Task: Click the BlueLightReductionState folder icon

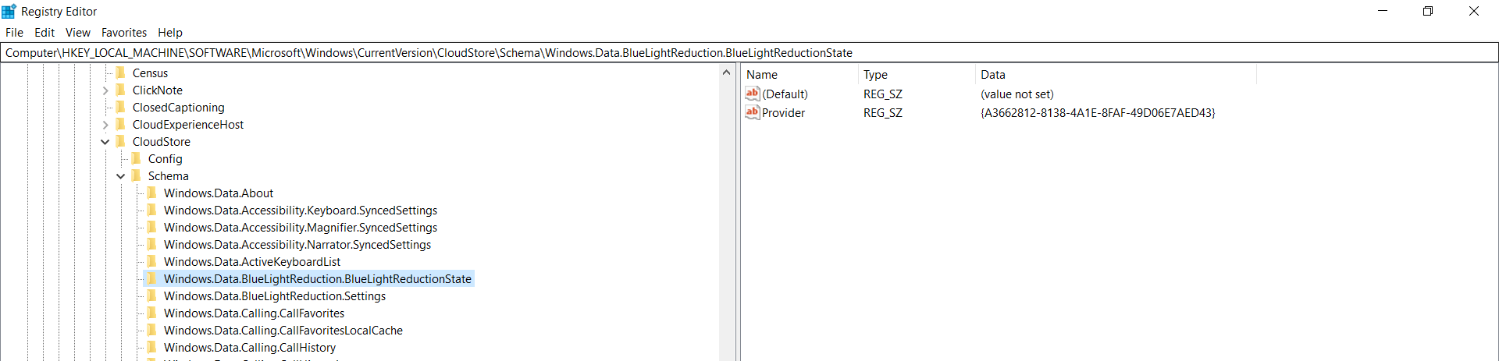Action: [x=152, y=279]
